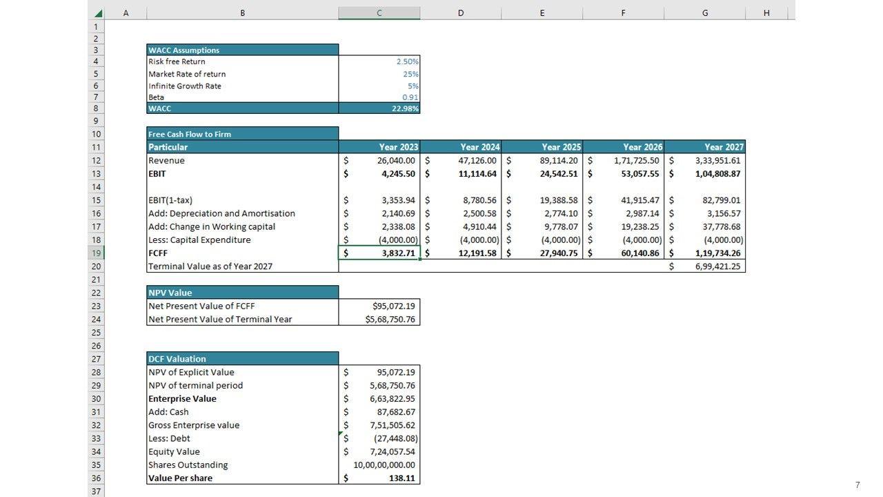Select Year 2027 Revenue cell 3,33,951.61

(x=704, y=161)
